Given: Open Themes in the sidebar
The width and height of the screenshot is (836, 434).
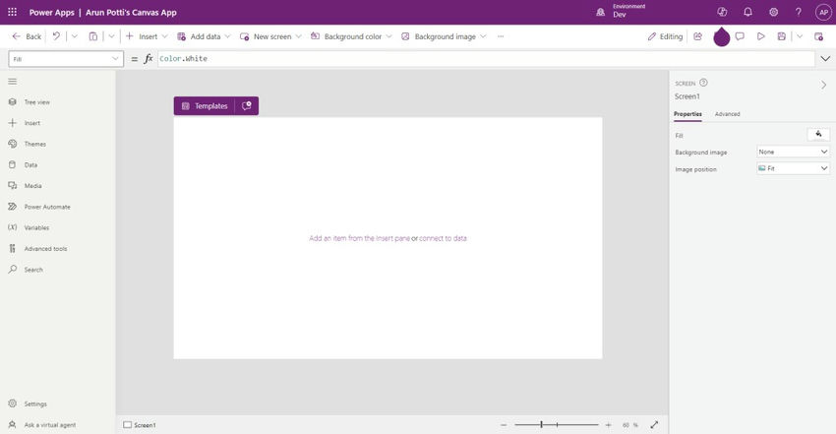Looking at the screenshot, I should click(x=28, y=144).
